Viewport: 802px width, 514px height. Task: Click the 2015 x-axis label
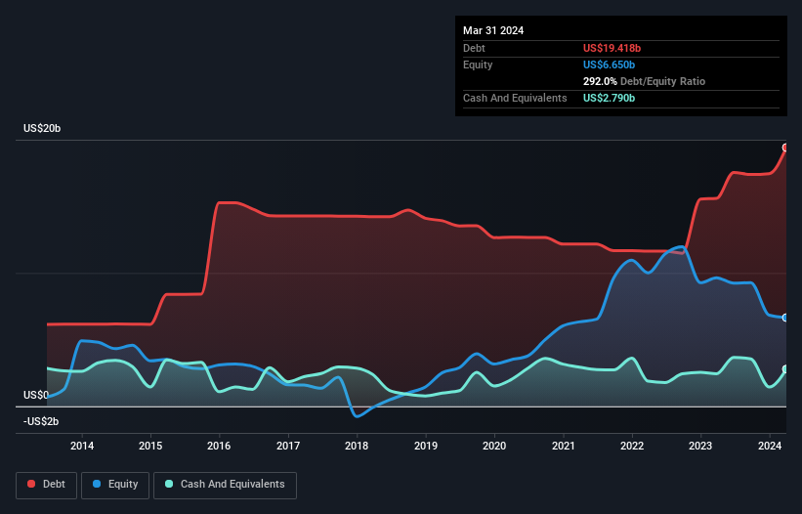point(150,446)
